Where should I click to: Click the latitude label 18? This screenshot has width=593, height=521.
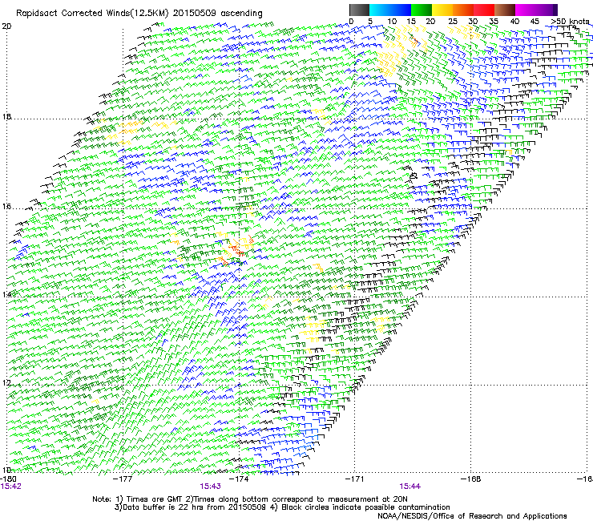[6, 116]
